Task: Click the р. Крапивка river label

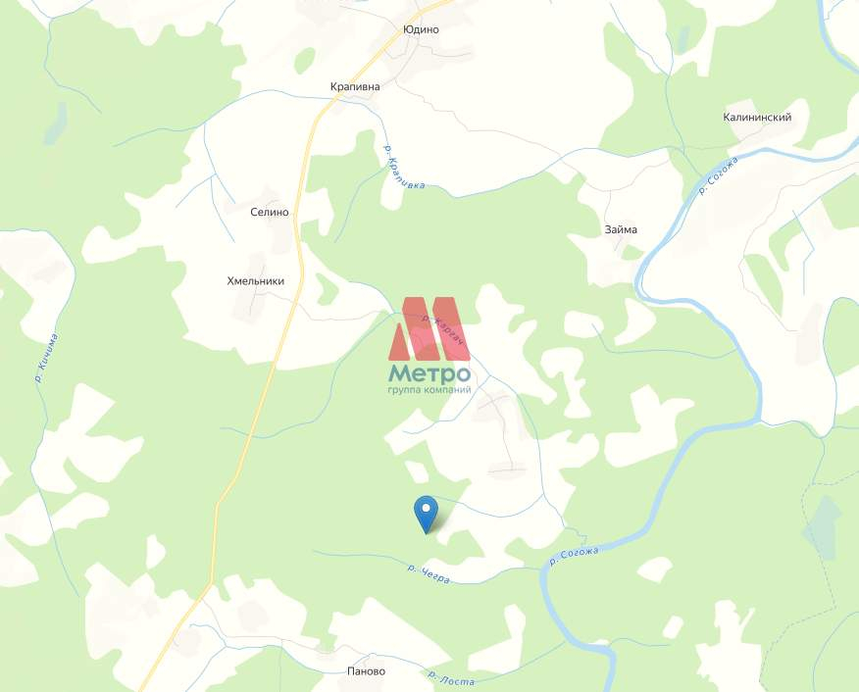Action: (x=404, y=167)
